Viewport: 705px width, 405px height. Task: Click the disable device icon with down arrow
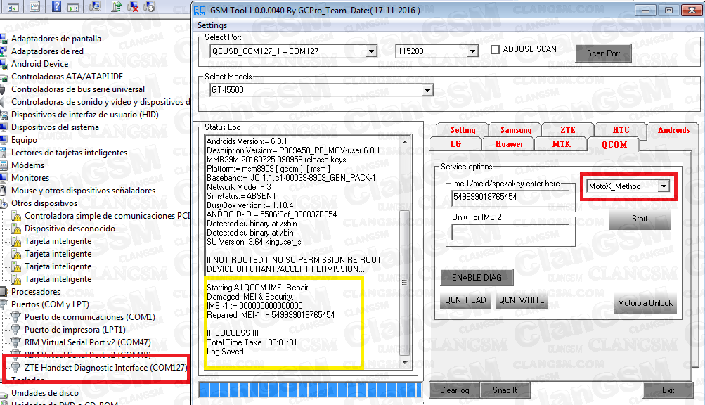pyautogui.click(x=149, y=6)
